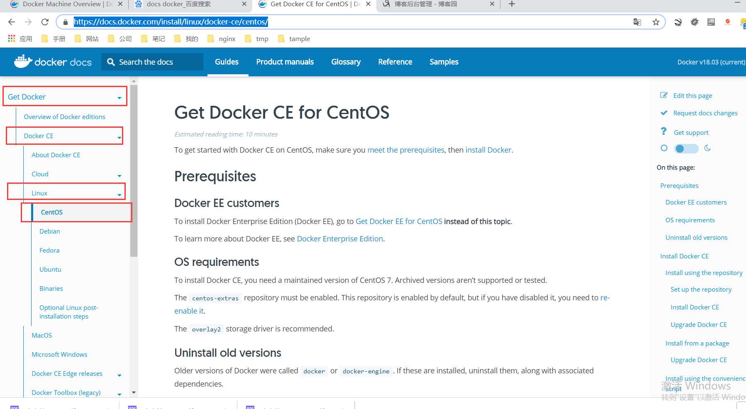The image size is (746, 409).
Task: Click the Edit this page pencil icon
Action: pyautogui.click(x=664, y=95)
